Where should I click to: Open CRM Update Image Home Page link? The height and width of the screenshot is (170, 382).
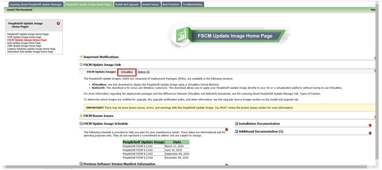click(x=24, y=46)
